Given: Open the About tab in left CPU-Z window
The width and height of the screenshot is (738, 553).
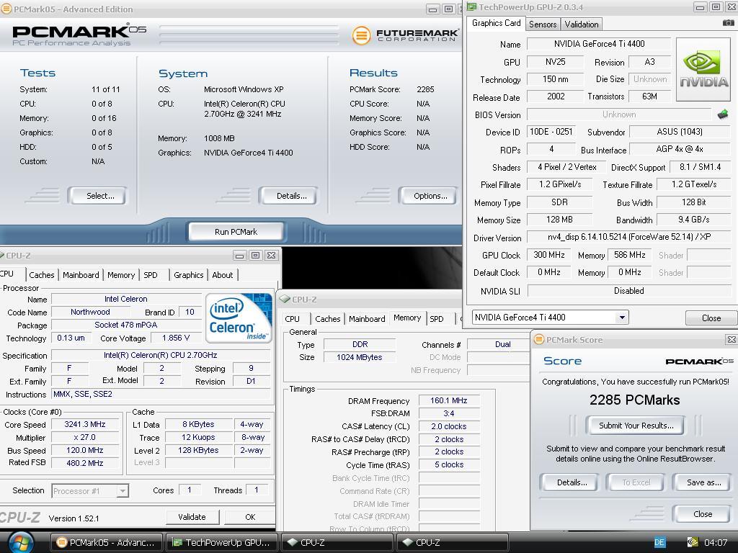Looking at the screenshot, I should coord(223,275).
